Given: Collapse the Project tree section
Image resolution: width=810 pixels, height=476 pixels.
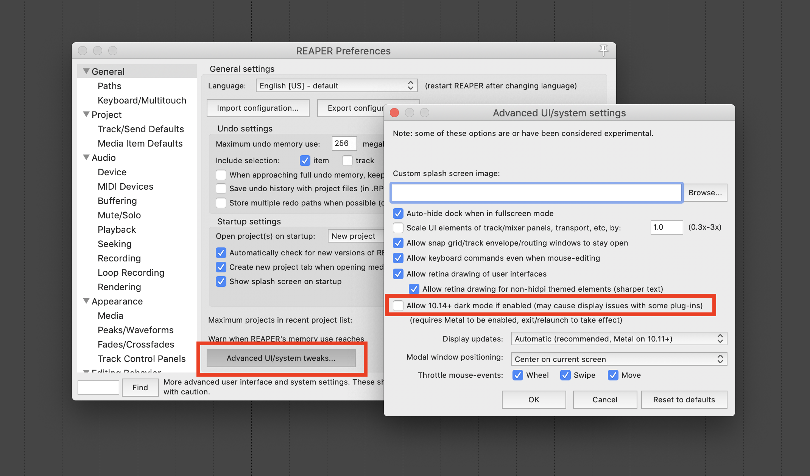Looking at the screenshot, I should [86, 114].
